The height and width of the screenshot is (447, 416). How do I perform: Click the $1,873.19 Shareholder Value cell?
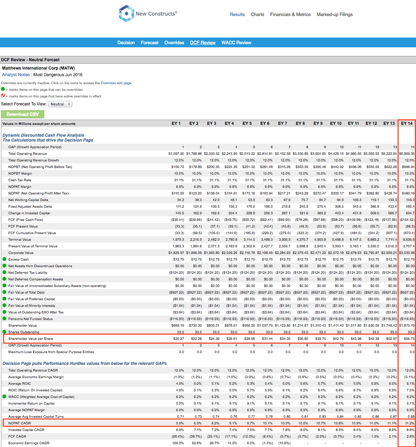[x=407, y=325]
